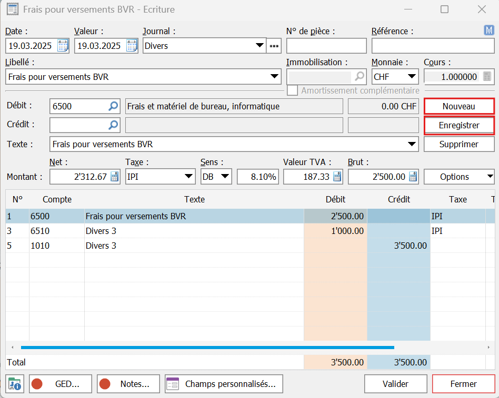
Task: Click the N° de pièce input field
Action: coord(326,46)
